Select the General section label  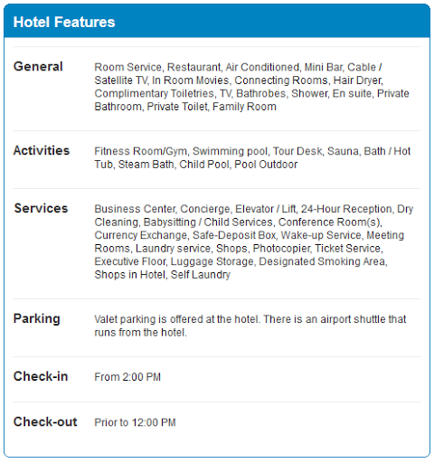(x=38, y=66)
